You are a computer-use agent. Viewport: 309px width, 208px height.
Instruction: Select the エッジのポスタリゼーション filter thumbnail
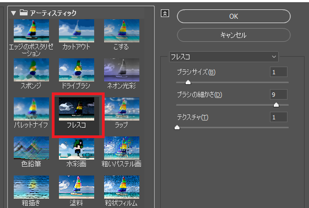pos(31,31)
